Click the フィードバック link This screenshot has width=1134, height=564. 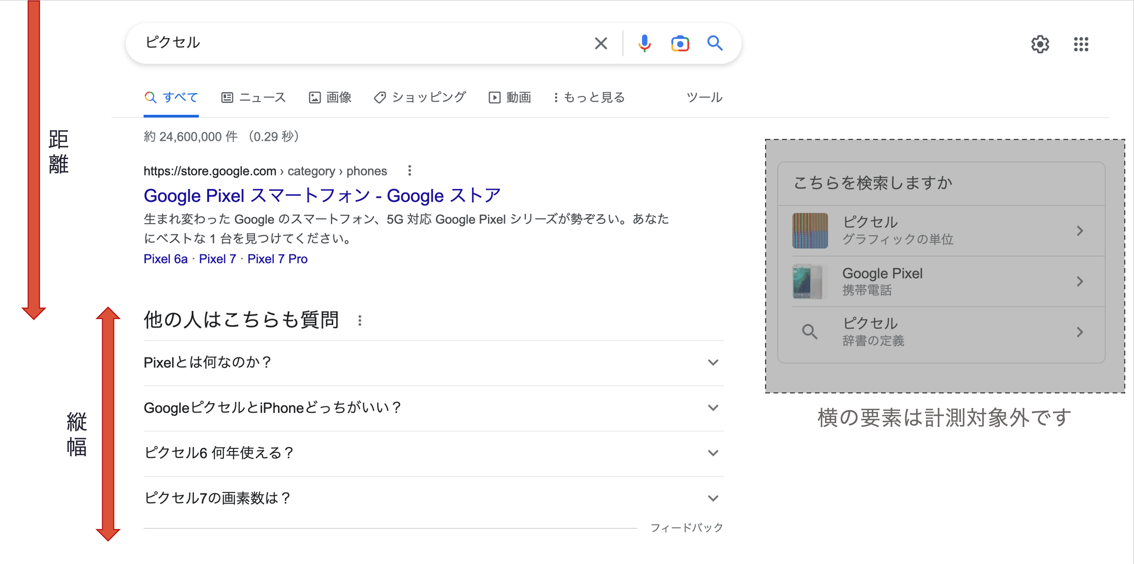pyautogui.click(x=687, y=527)
